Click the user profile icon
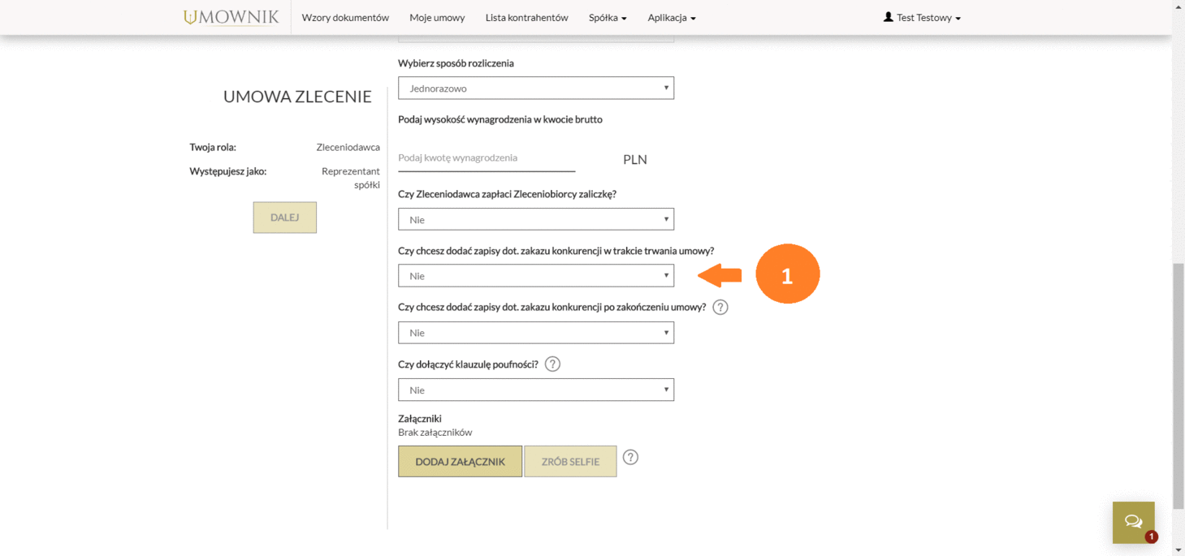1185x556 pixels. click(889, 17)
